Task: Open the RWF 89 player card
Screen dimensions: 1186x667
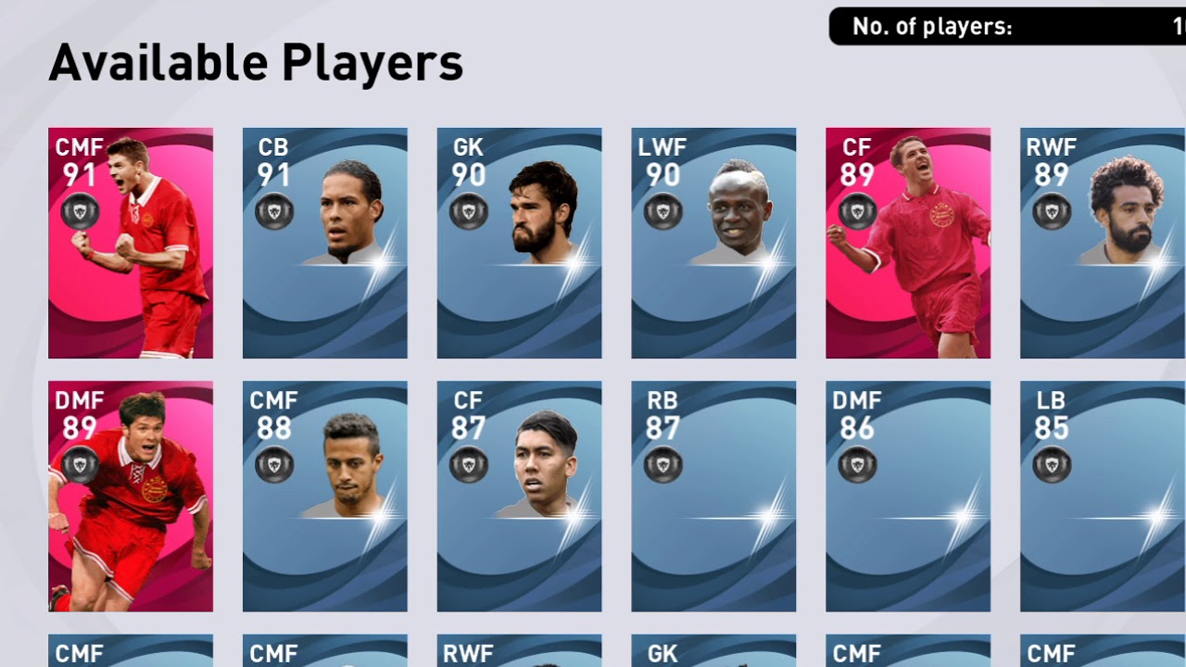Action: (x=1103, y=243)
